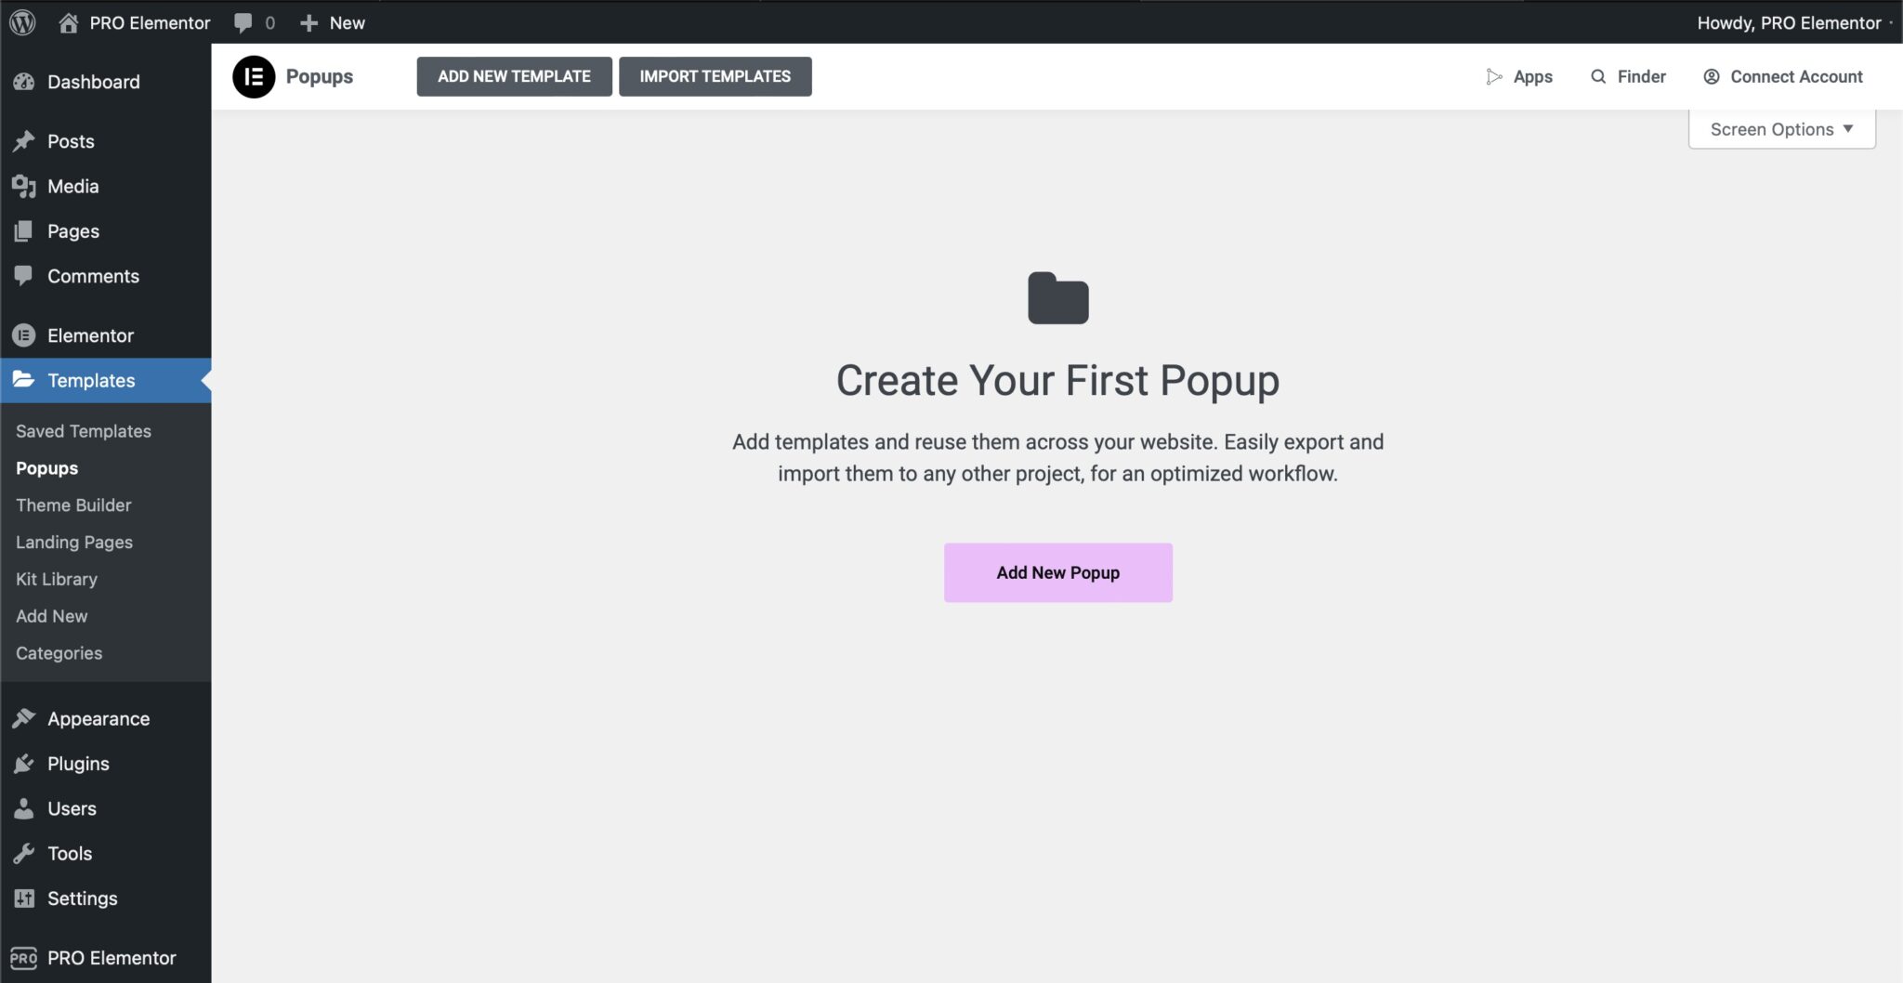
Task: Click the Appearance paintbrush icon
Action: tap(24, 719)
